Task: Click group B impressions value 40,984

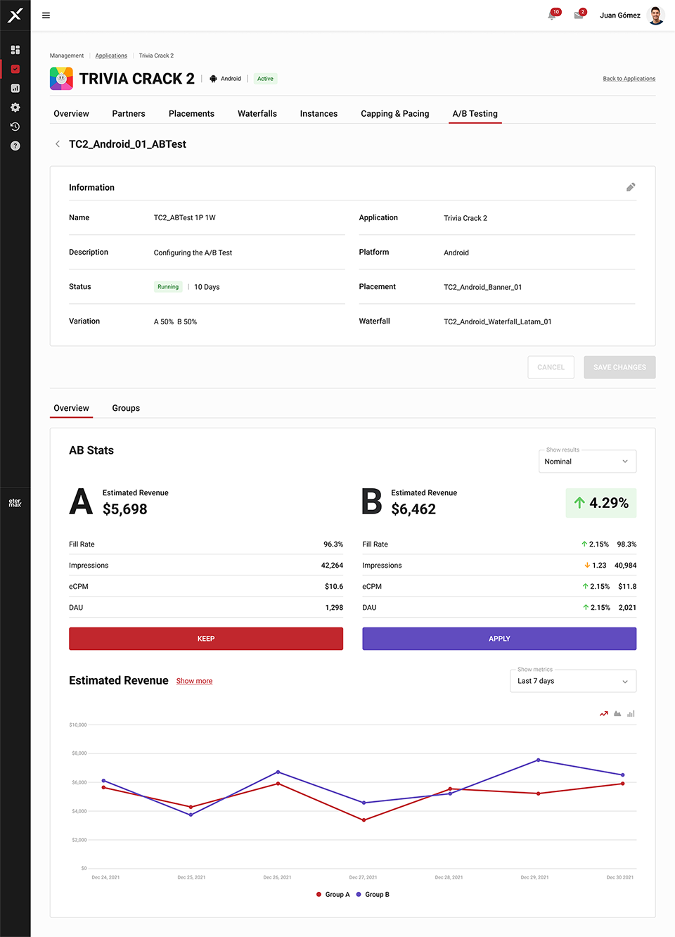Action: click(x=625, y=566)
